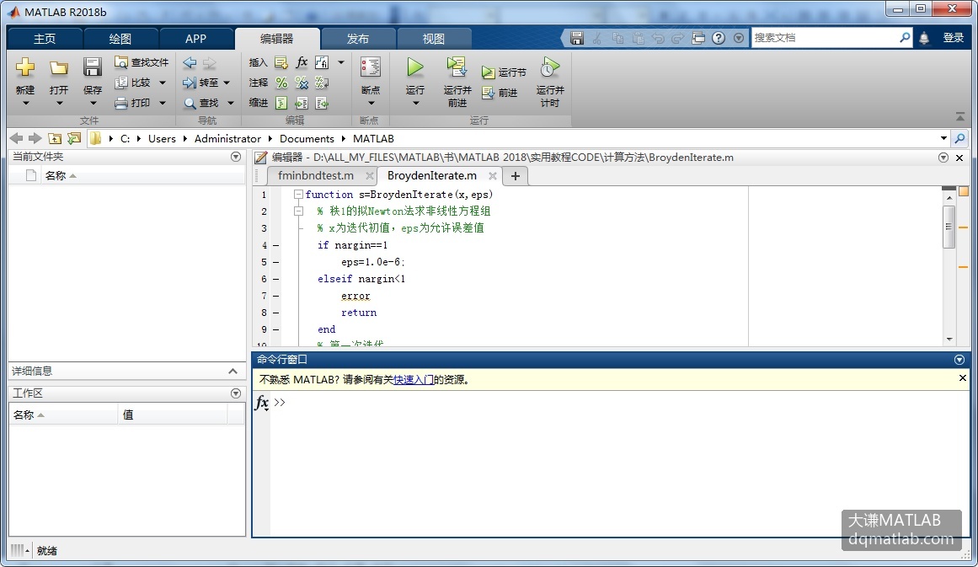This screenshot has width=978, height=567.
Task: Click the 运行节 (Run Section) button
Action: (x=504, y=72)
